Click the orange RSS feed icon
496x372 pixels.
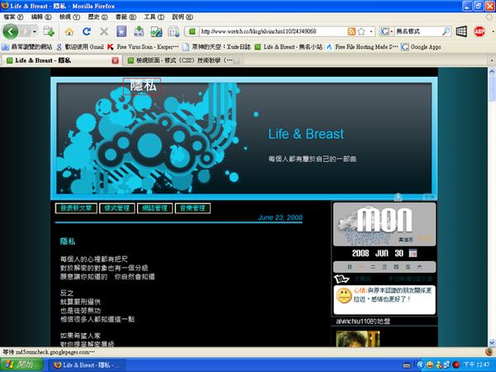click(x=351, y=31)
